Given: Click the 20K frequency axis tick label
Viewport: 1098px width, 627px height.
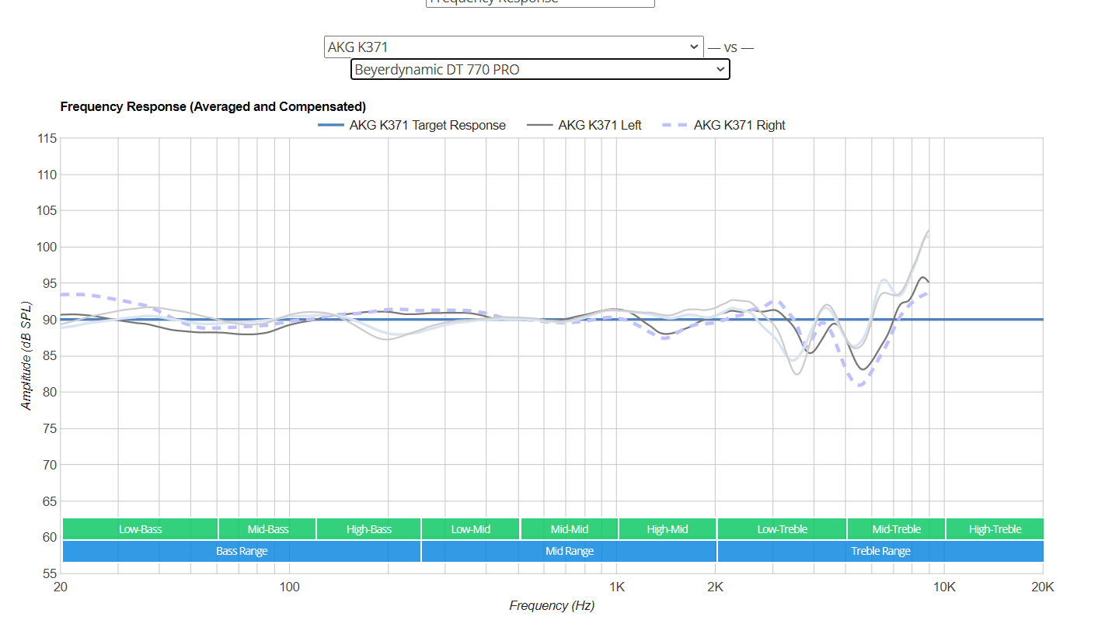Looking at the screenshot, I should click(1041, 586).
